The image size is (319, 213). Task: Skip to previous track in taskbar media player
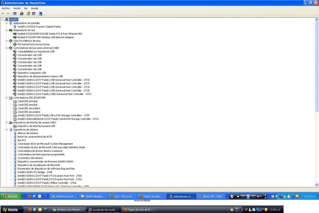243,196
